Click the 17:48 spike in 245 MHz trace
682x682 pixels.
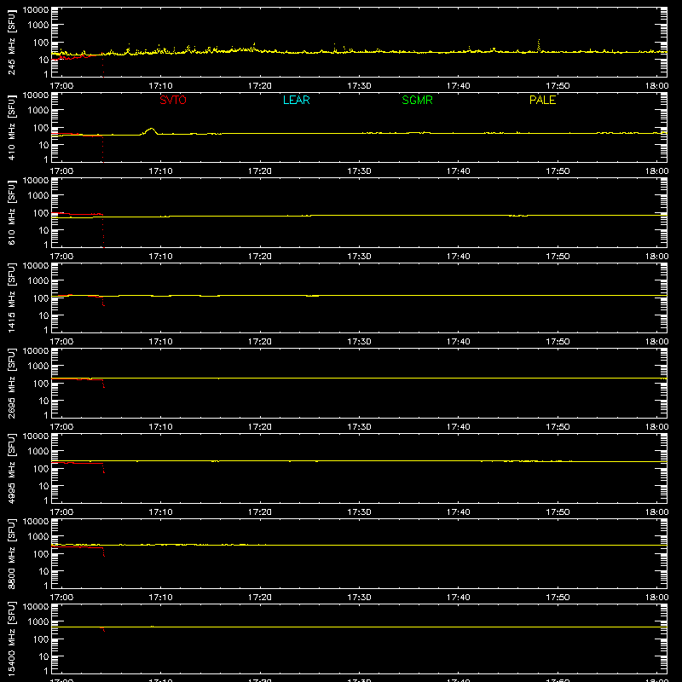click(x=539, y=45)
